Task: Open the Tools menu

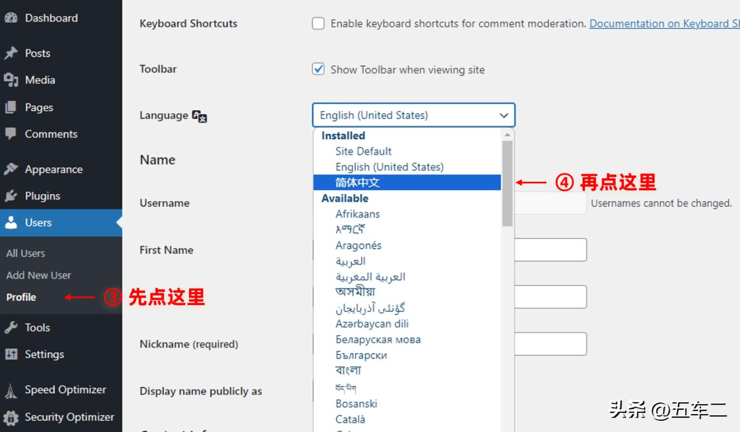Action: pyautogui.click(x=61, y=327)
